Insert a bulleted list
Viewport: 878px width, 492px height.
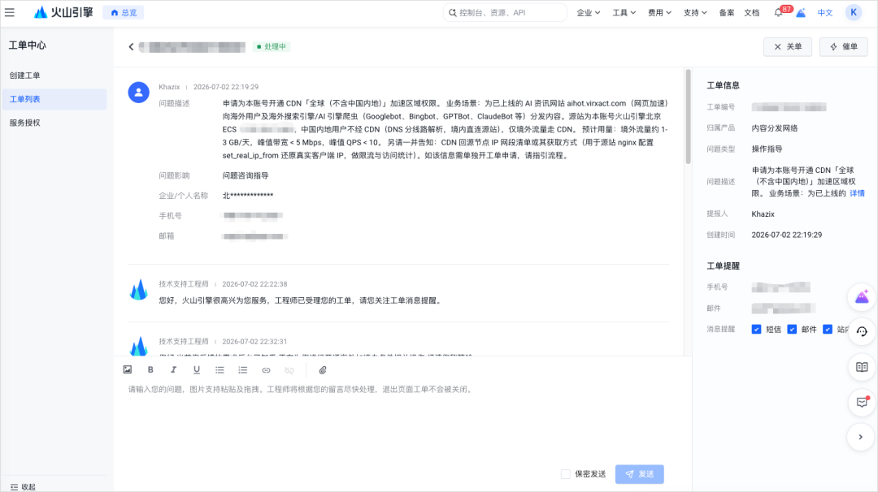click(219, 369)
